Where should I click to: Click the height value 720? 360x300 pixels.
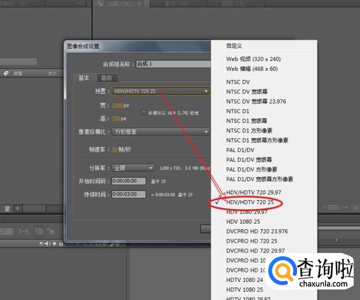pos(116,119)
